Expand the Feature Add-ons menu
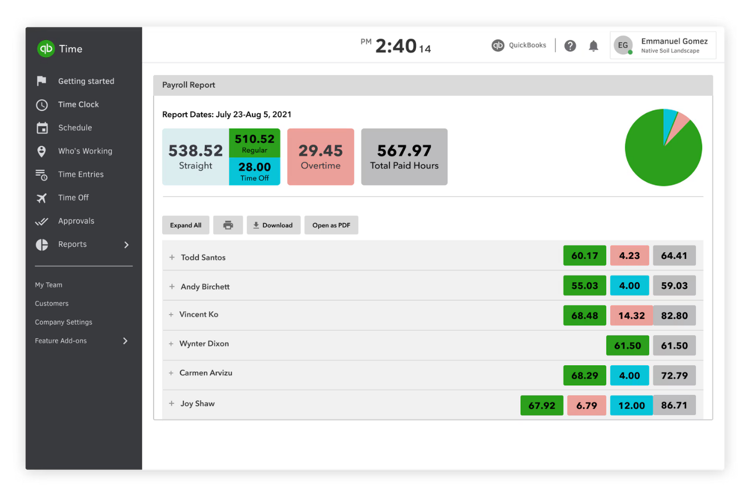Image resolution: width=750 pixels, height=500 pixels. click(125, 341)
